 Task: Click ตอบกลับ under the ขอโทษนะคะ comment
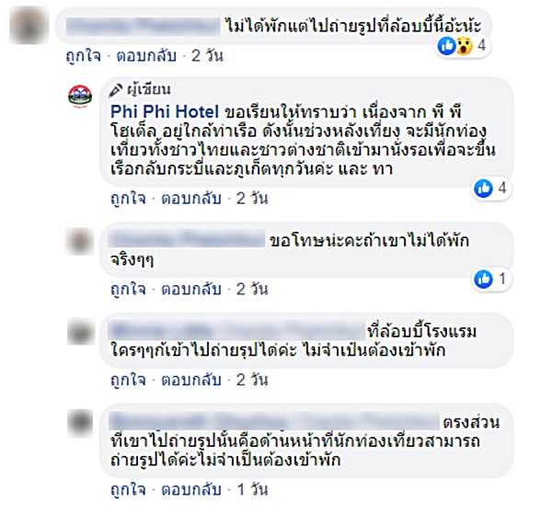(x=190, y=290)
